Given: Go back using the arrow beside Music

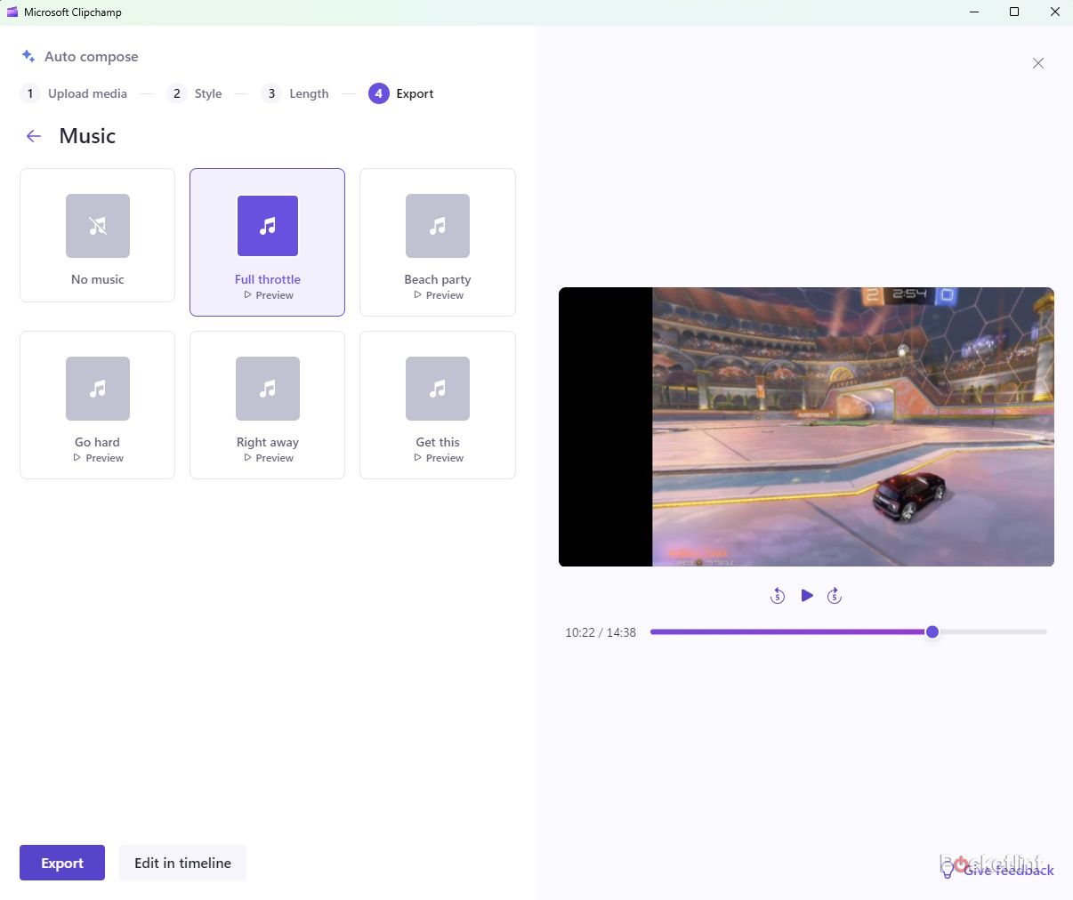Looking at the screenshot, I should click(x=34, y=136).
